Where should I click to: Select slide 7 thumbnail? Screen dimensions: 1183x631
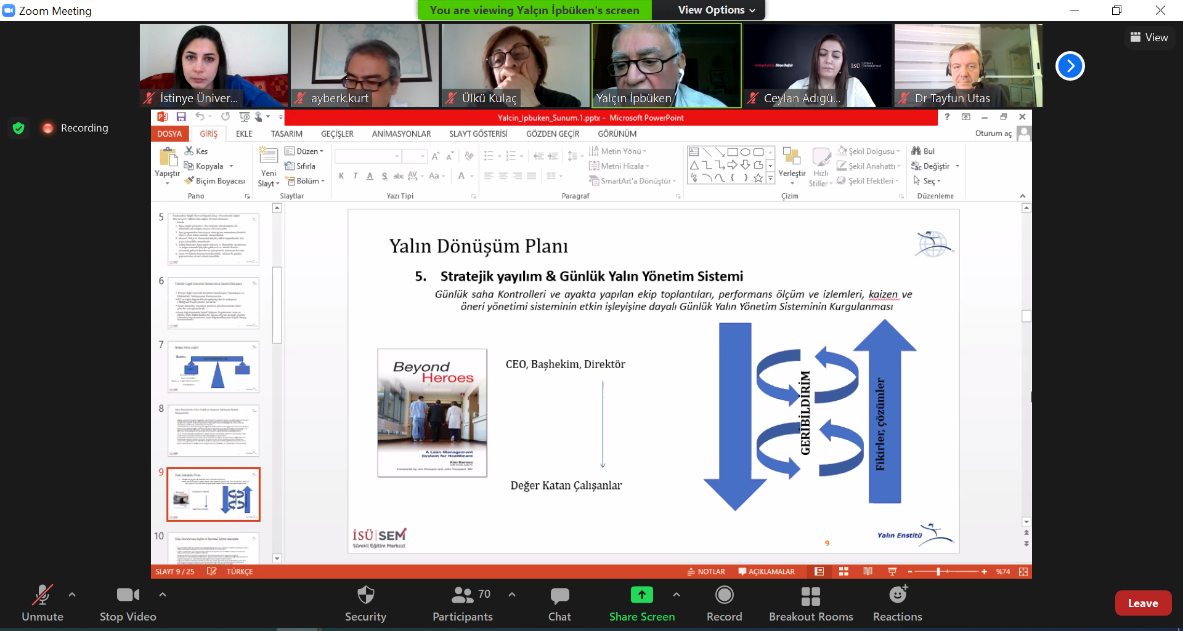coord(213,367)
